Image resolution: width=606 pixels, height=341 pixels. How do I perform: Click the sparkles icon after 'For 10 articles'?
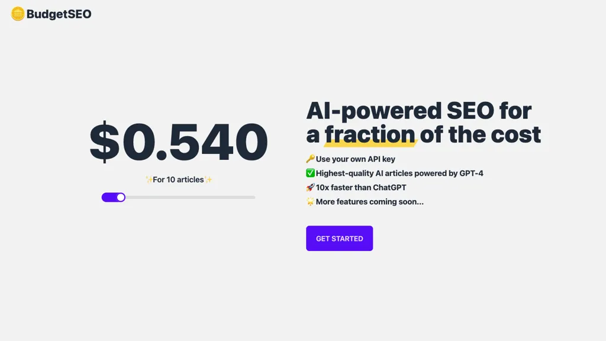208,179
